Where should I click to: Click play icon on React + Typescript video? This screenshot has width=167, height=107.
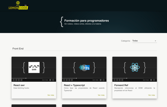coord(64,80)
